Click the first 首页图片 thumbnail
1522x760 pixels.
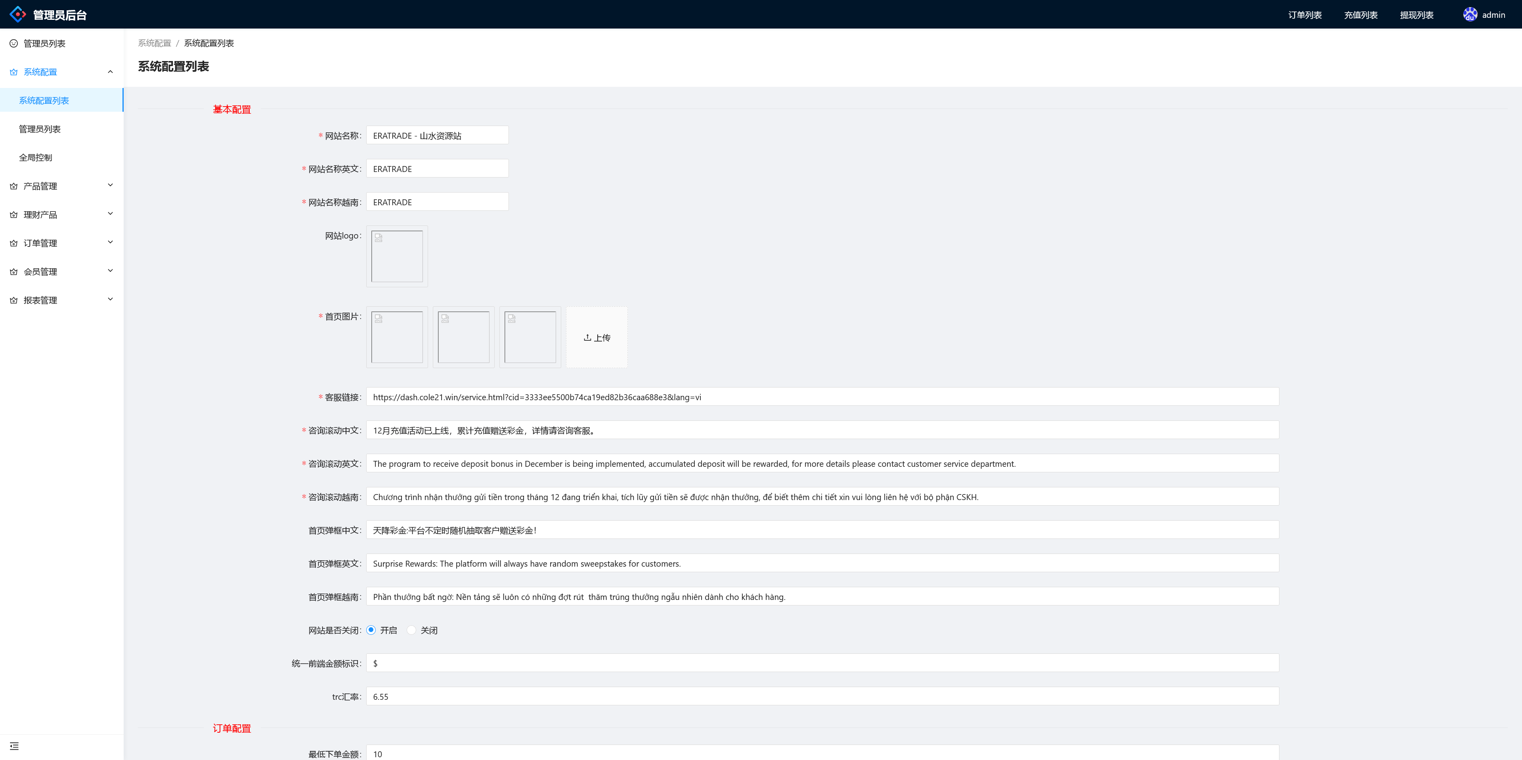[396, 336]
